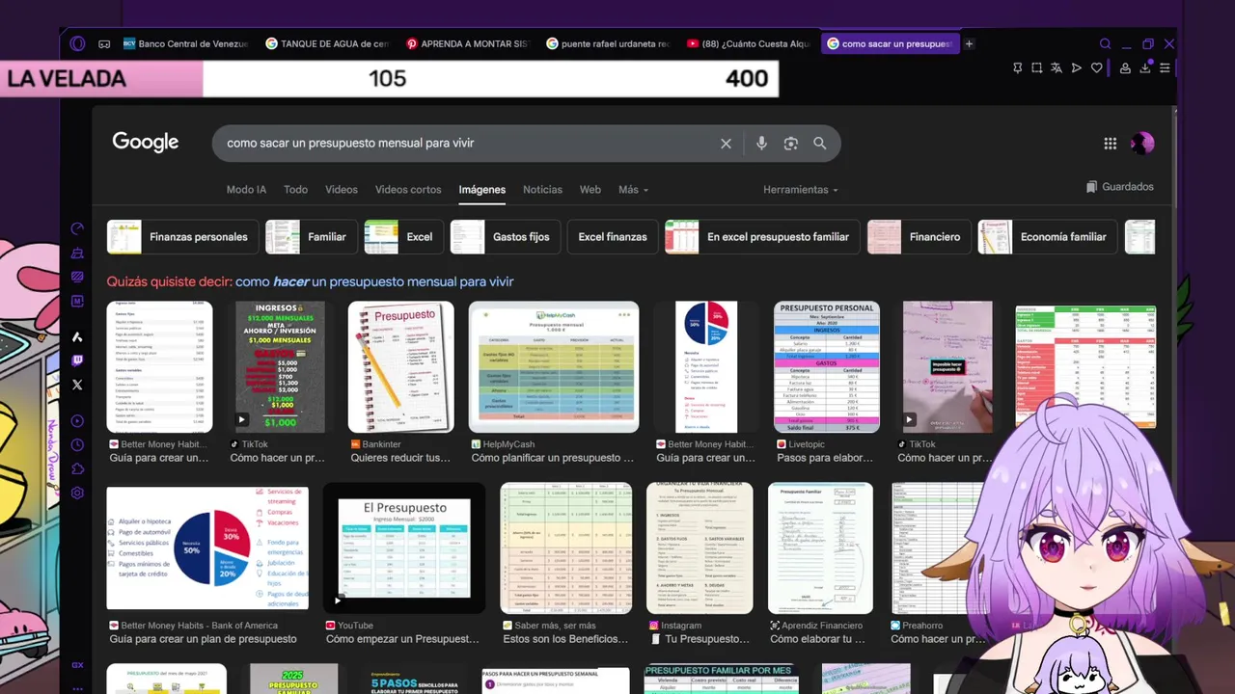
Task: Open a new tab with plus button
Action: pos(970,43)
